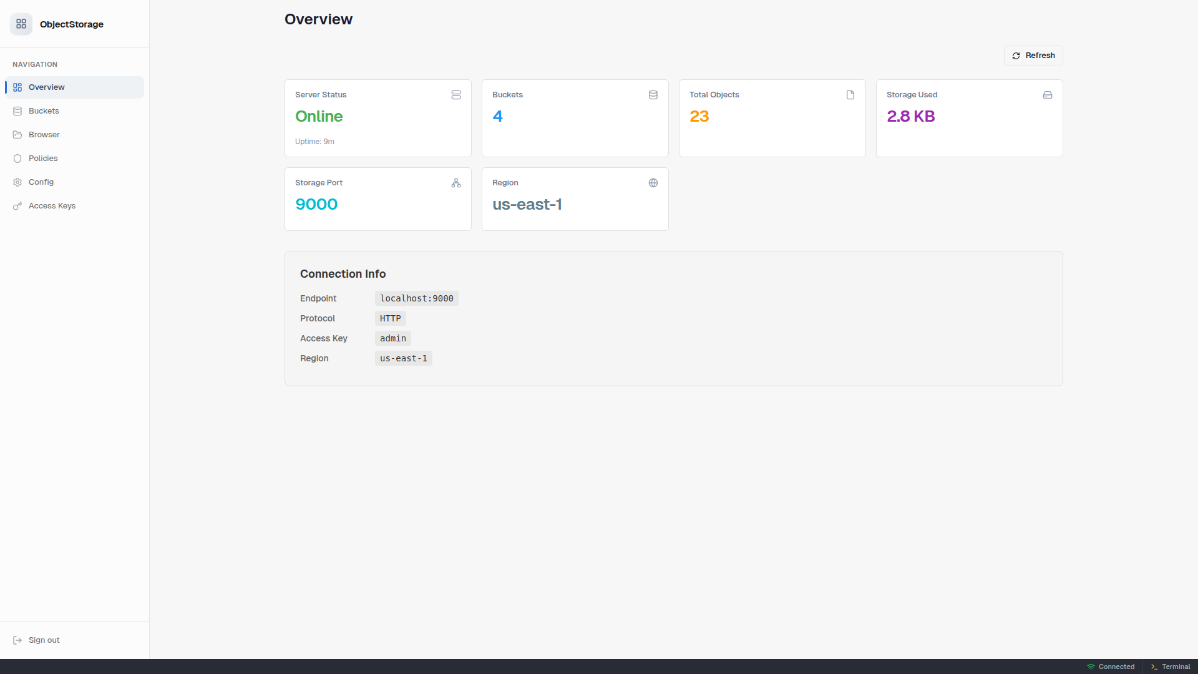This screenshot has width=1198, height=674.
Task: Open the Buckets navigation page
Action: 44,111
